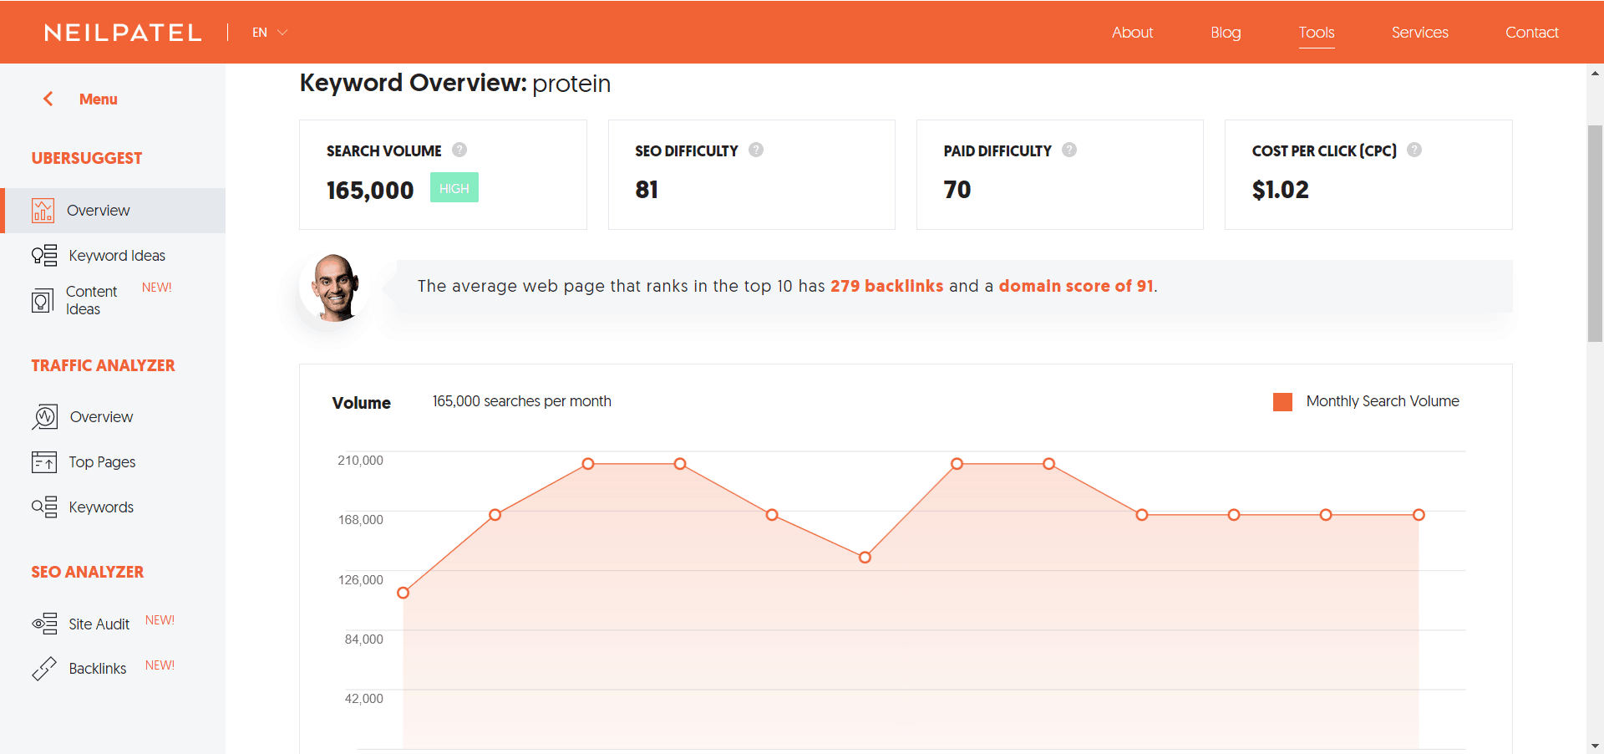Open Top Pages
This screenshot has width=1604, height=754.
[x=102, y=462]
